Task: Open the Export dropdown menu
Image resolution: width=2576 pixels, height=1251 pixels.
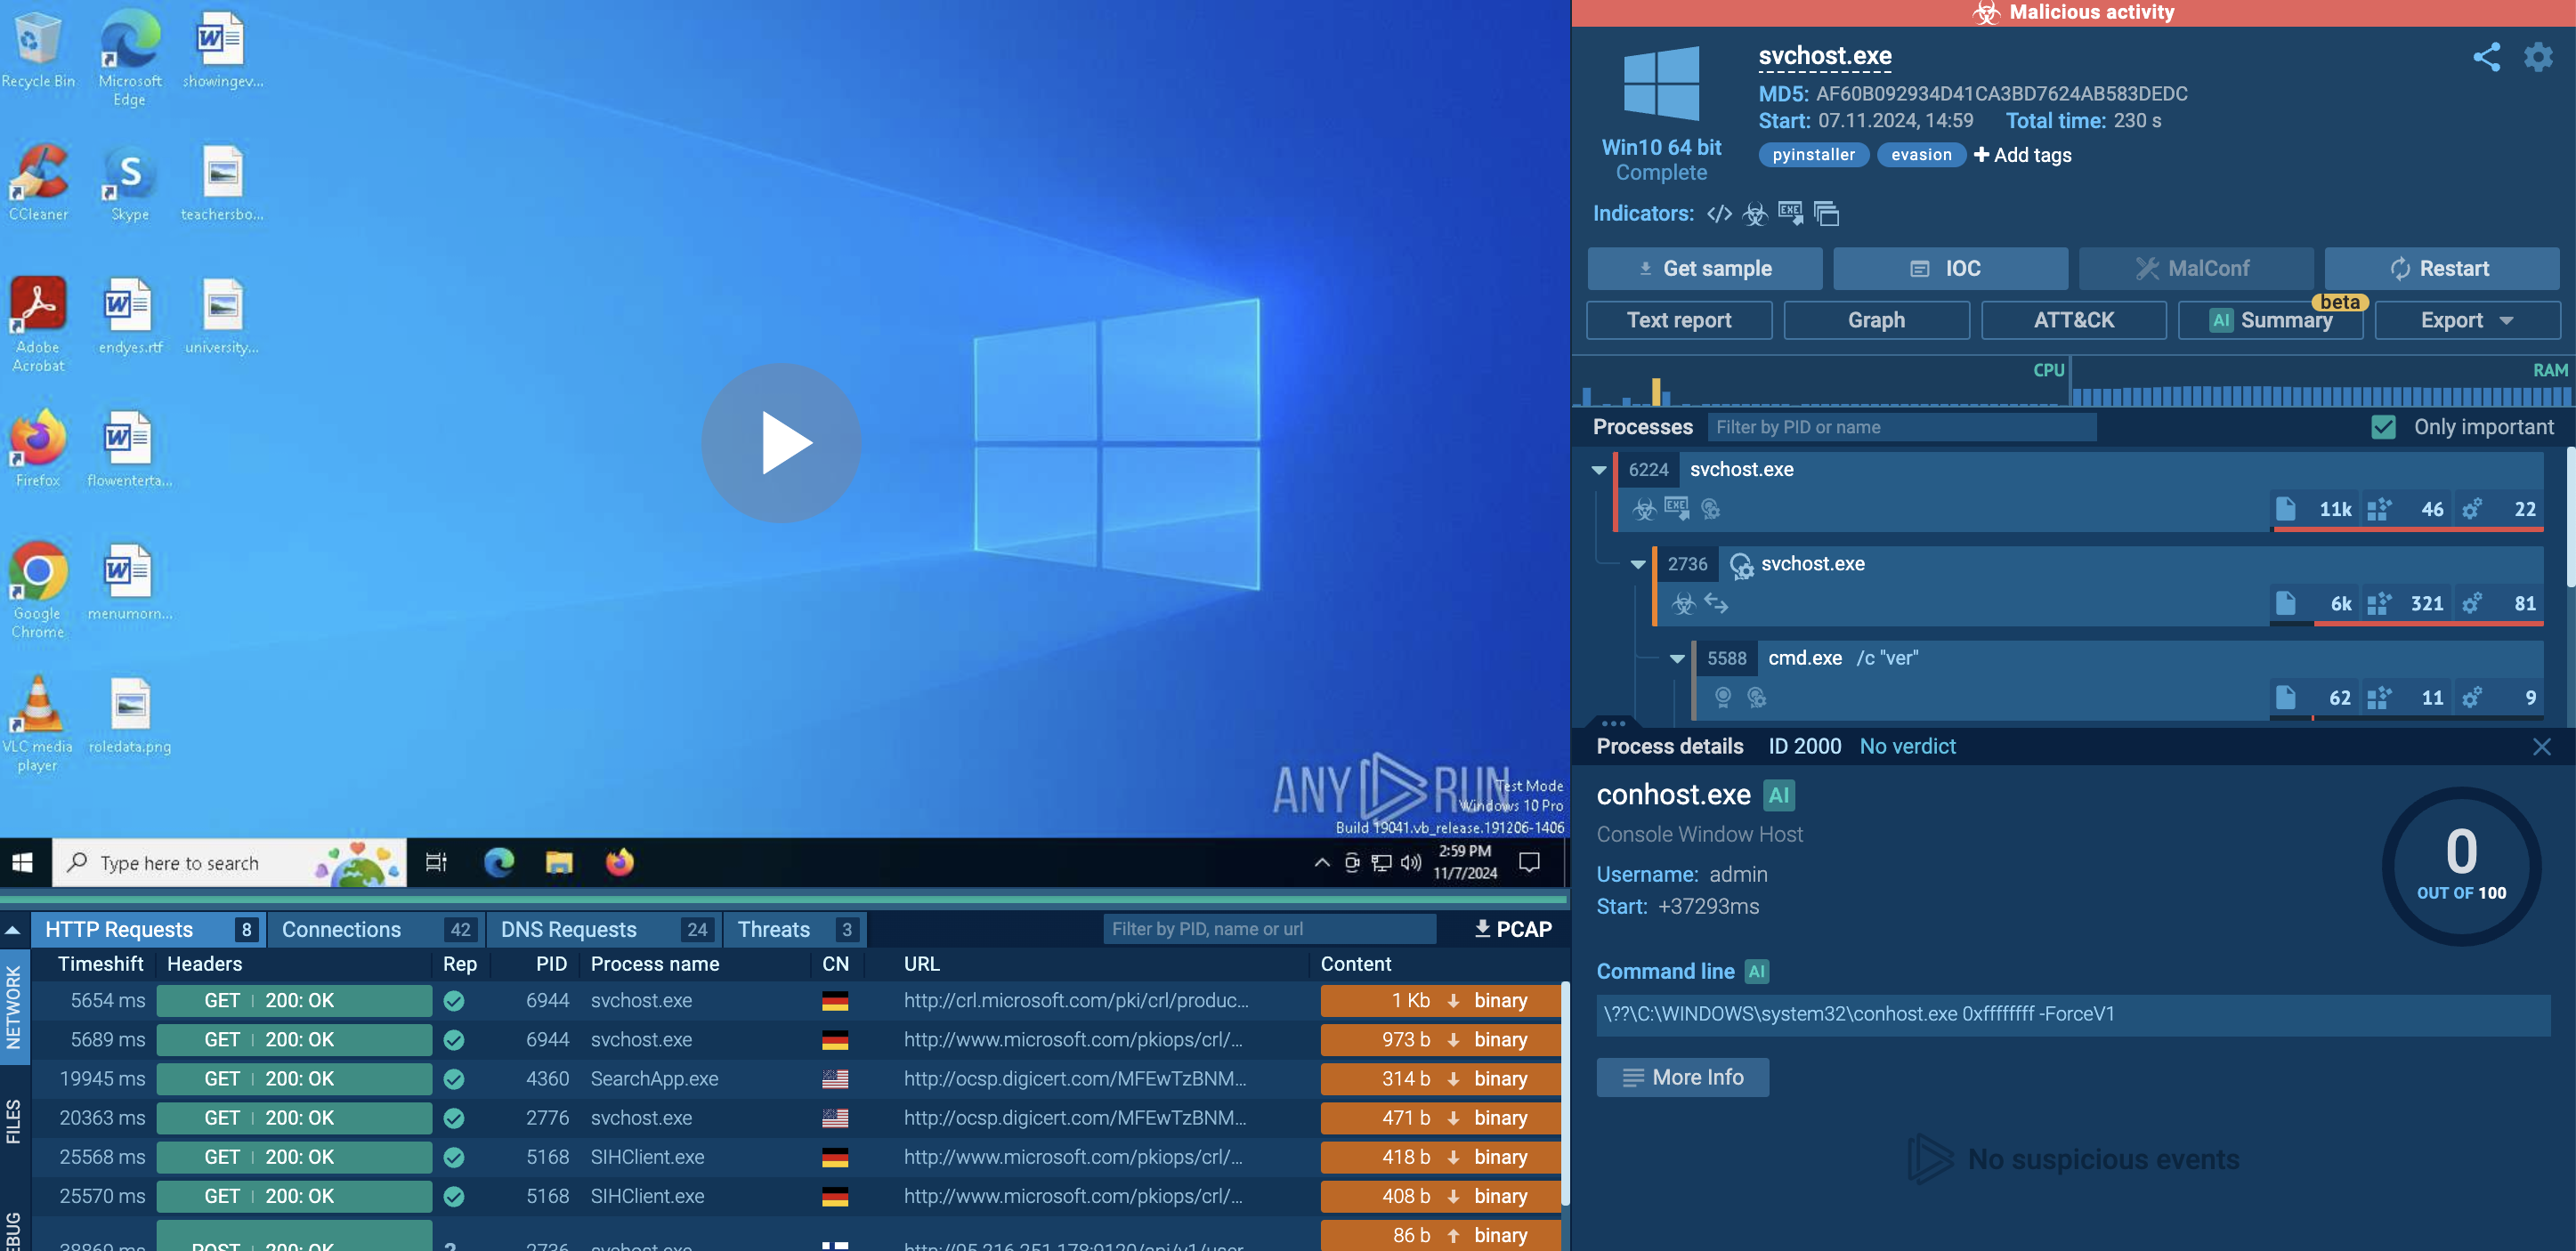Action: pos(2466,320)
